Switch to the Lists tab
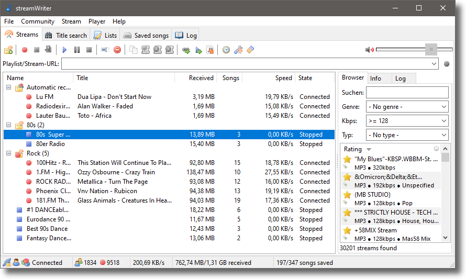Image resolution: width=466 pixels, height=279 pixels. click(x=105, y=36)
